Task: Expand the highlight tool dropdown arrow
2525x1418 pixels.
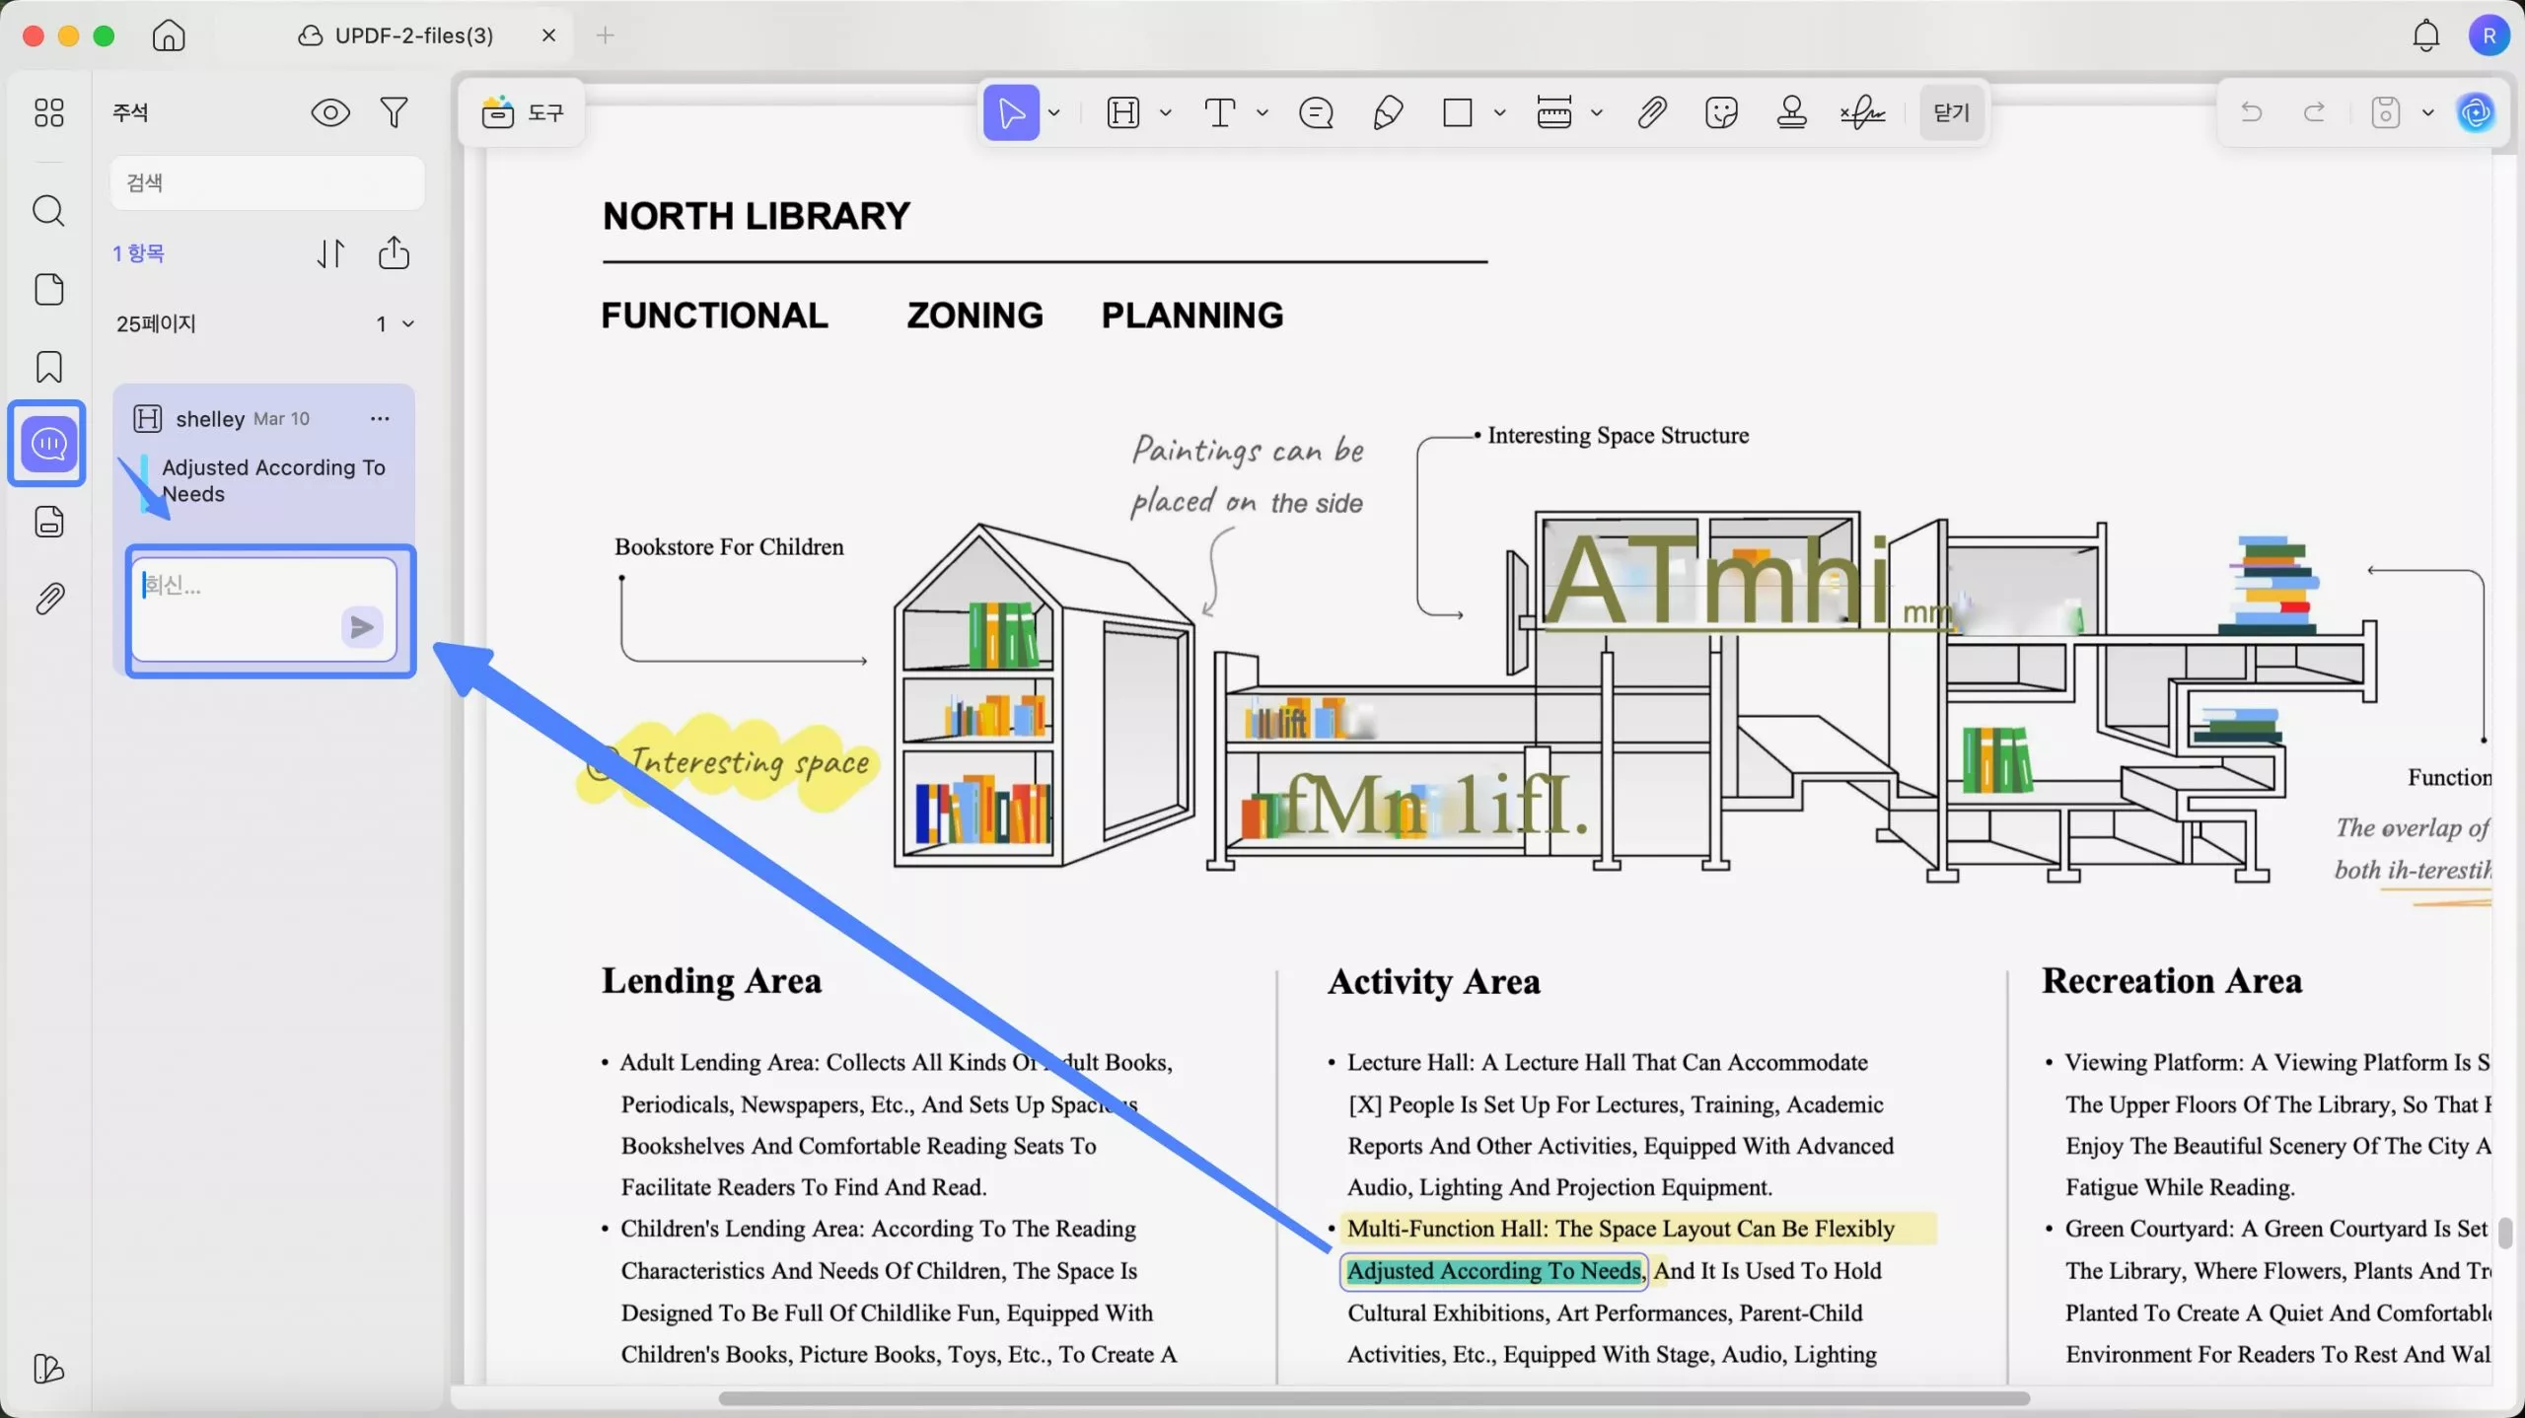Action: [1165, 112]
